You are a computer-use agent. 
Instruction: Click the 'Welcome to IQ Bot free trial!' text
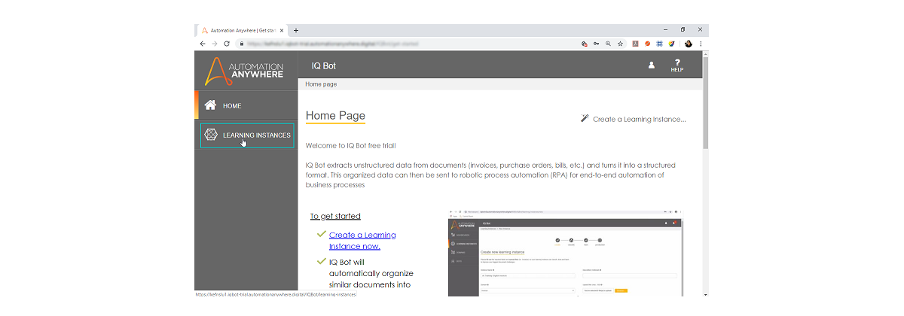point(350,145)
